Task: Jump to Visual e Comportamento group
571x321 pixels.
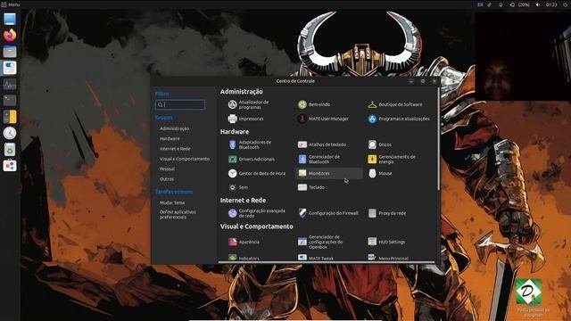Action: [185, 159]
